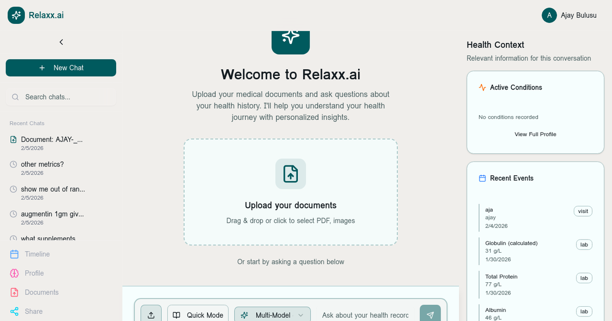Viewport: 612px width, 321px height.
Task: Click the New Chat button
Action: [61, 67]
